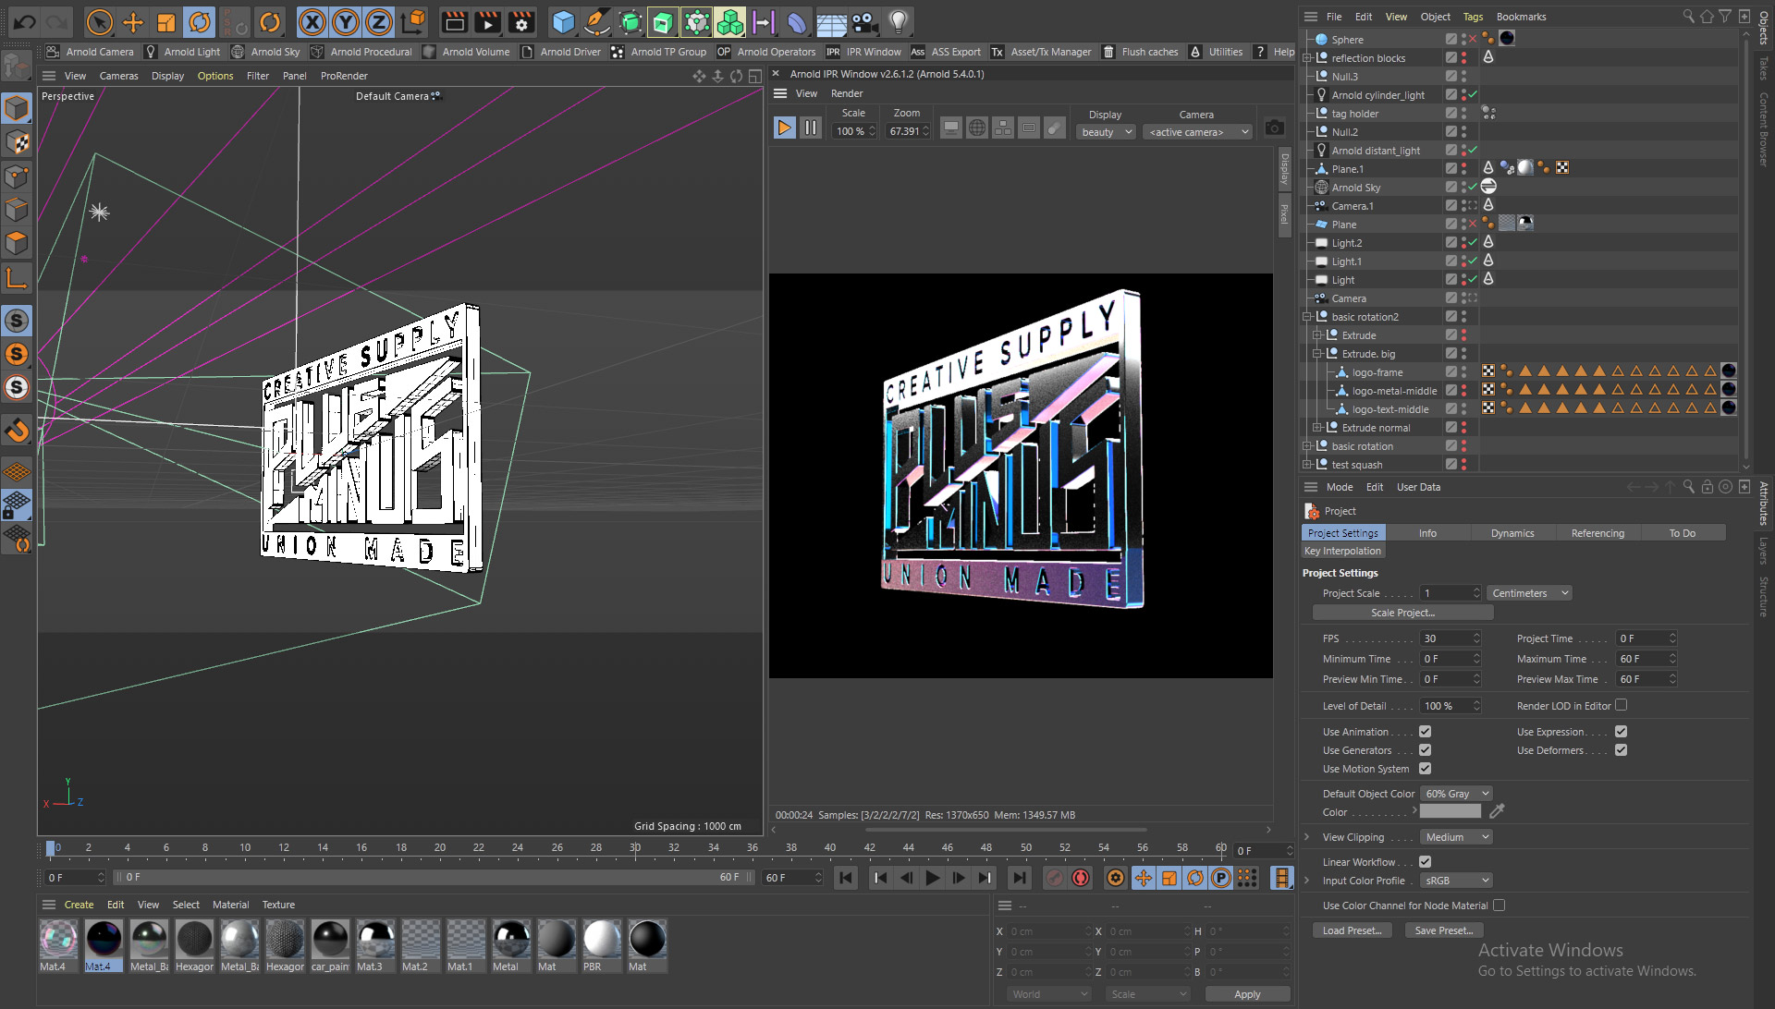Activate the Move tool in top toolbar
Image resolution: width=1775 pixels, height=1009 pixels.
[x=133, y=22]
